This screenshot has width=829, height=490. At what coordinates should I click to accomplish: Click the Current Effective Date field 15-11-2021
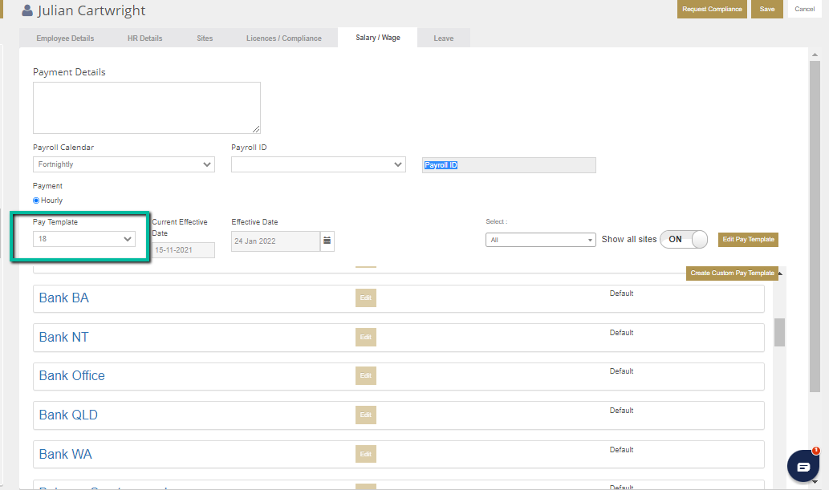point(183,250)
